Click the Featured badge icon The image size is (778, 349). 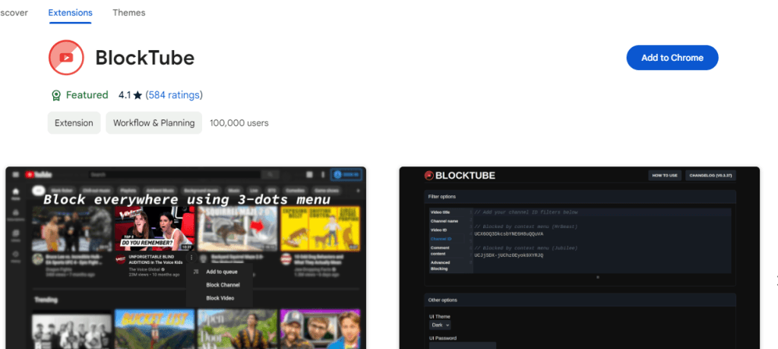[x=56, y=95]
